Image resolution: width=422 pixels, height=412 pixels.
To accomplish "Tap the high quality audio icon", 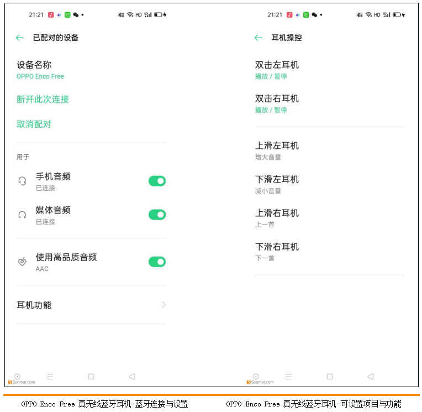I will [22, 262].
